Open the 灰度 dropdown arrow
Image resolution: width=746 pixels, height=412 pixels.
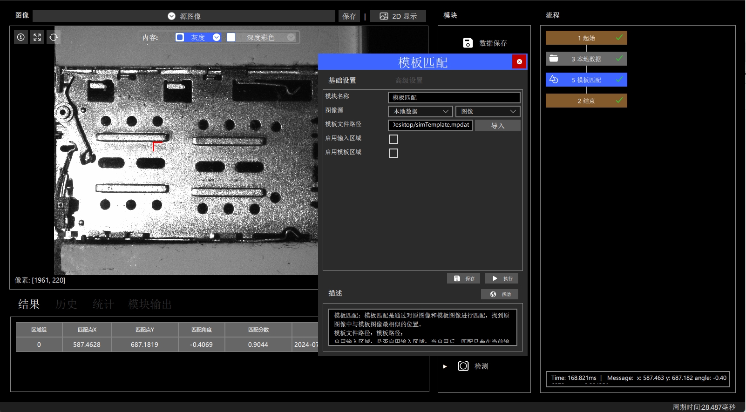point(217,37)
